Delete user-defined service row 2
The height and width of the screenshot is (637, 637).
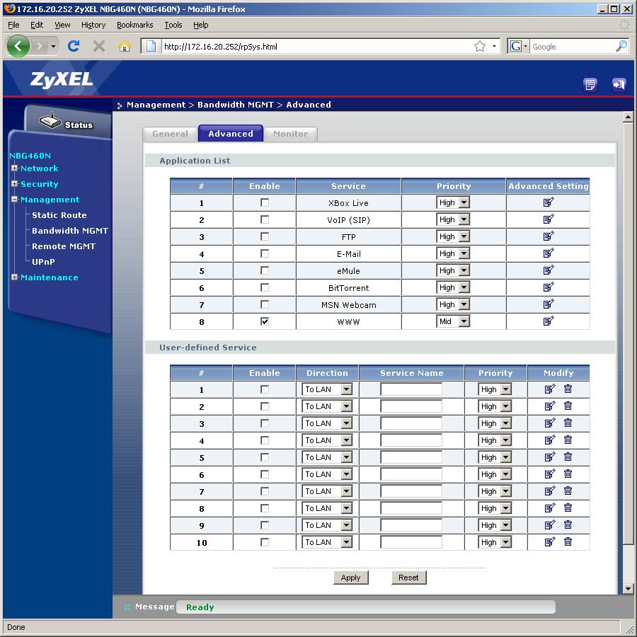[568, 406]
